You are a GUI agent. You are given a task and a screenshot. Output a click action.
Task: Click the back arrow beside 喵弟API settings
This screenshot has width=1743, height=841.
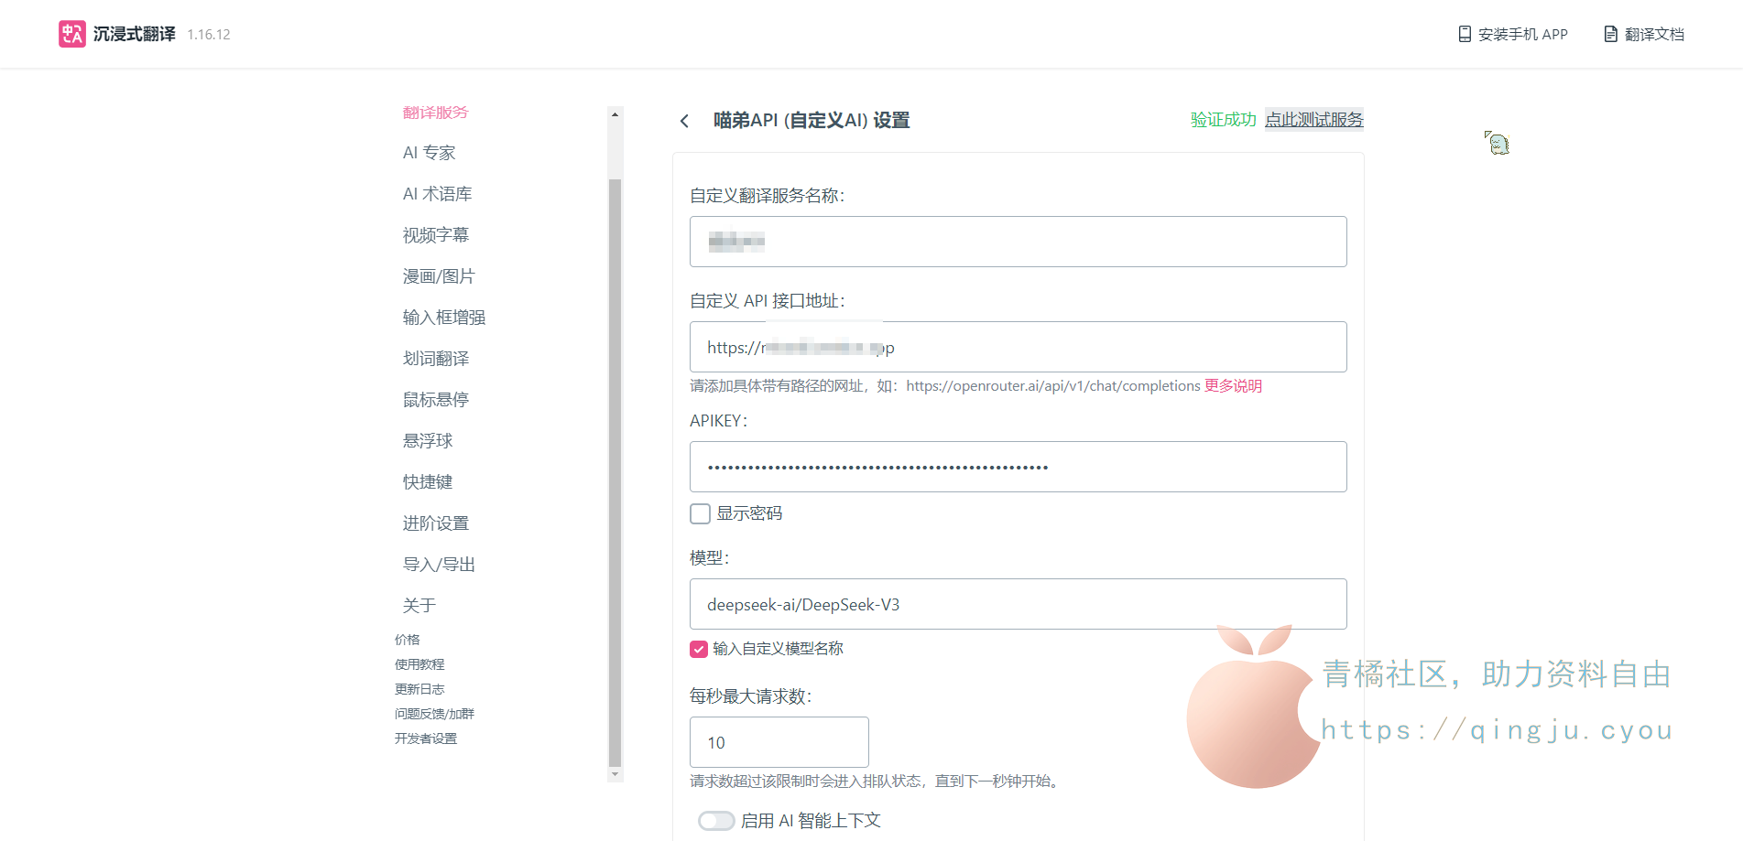(684, 121)
